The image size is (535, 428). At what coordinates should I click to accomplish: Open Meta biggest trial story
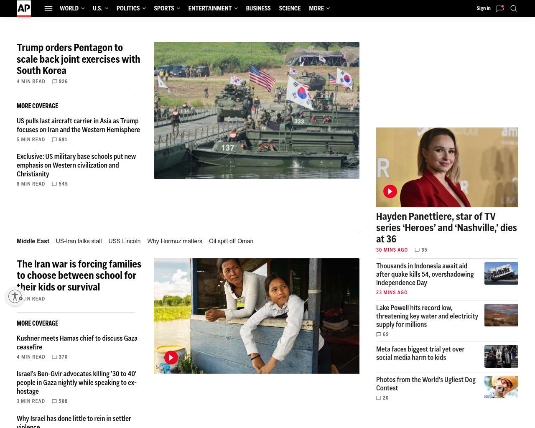point(420,353)
